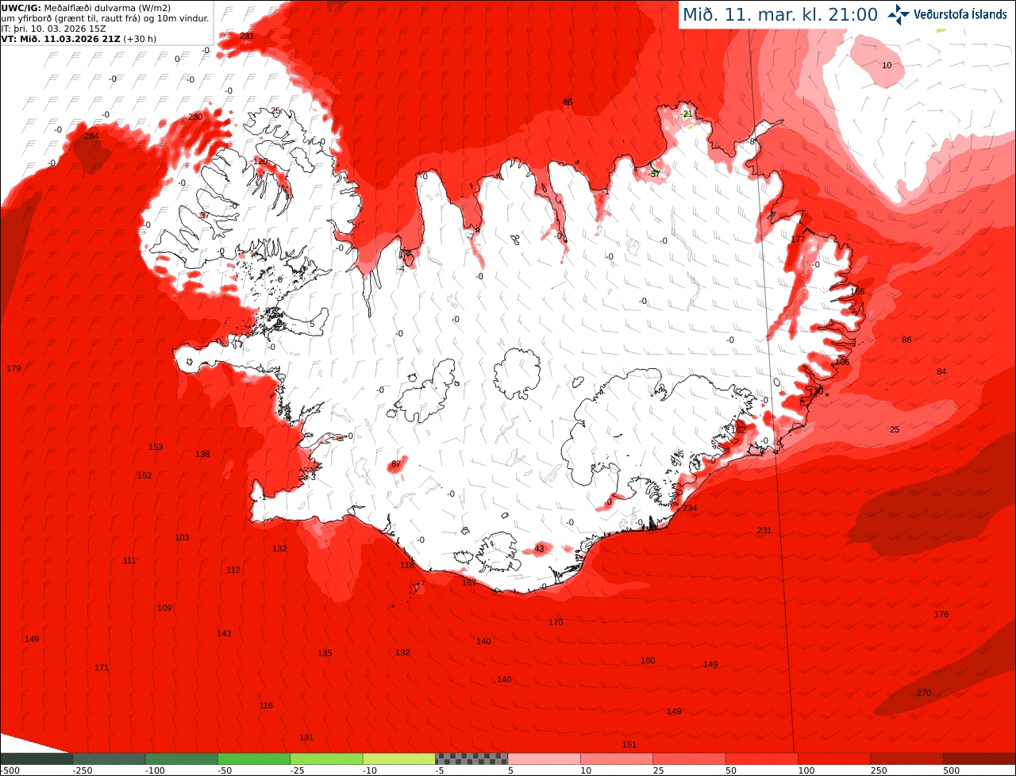1016x776 pixels.
Task: Click the colorbar label "-100"
Action: coord(156,770)
